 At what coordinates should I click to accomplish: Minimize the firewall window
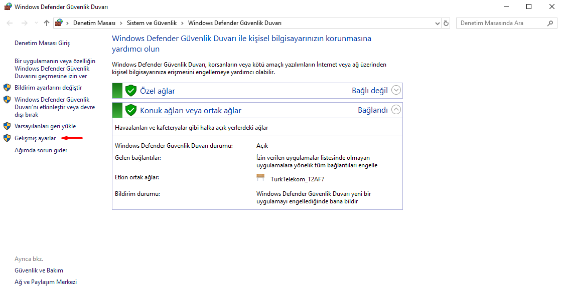click(x=506, y=7)
